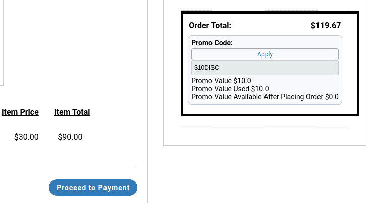Click the Apply promo code button
The image size is (371, 203).
click(x=264, y=54)
